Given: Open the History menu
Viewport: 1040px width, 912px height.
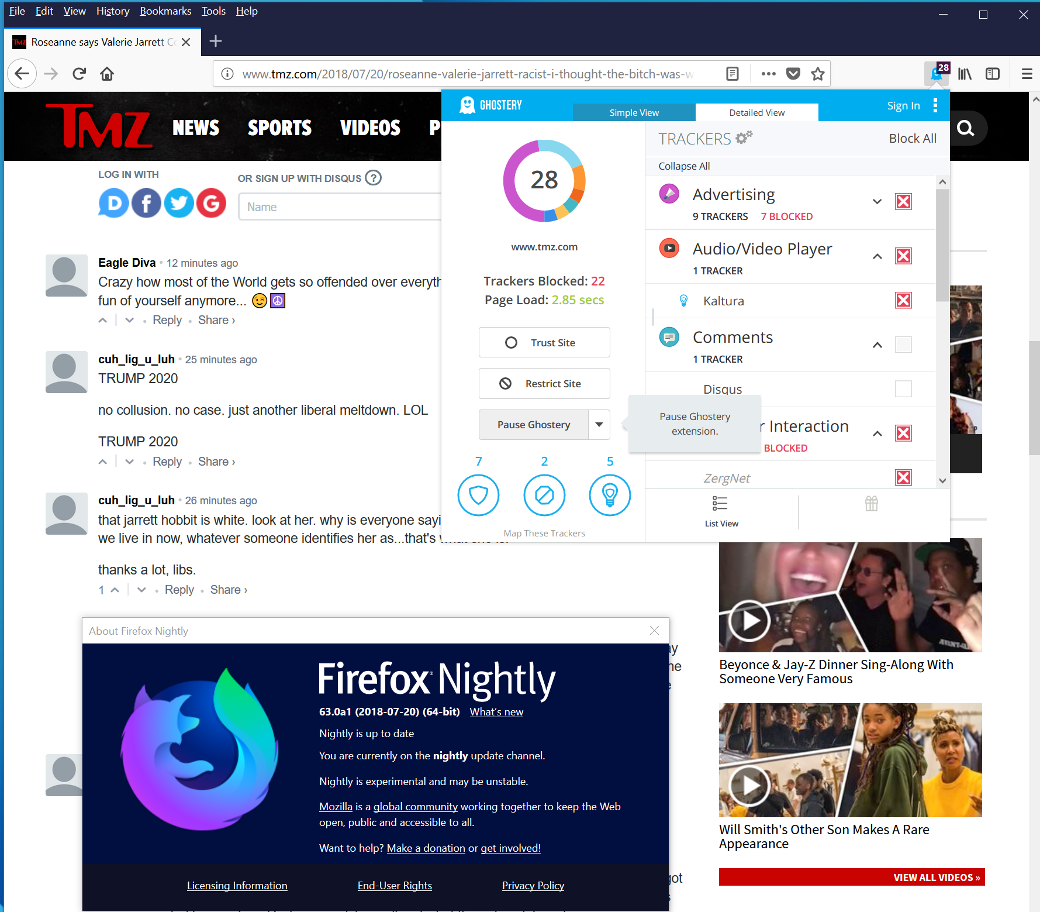Looking at the screenshot, I should [113, 11].
